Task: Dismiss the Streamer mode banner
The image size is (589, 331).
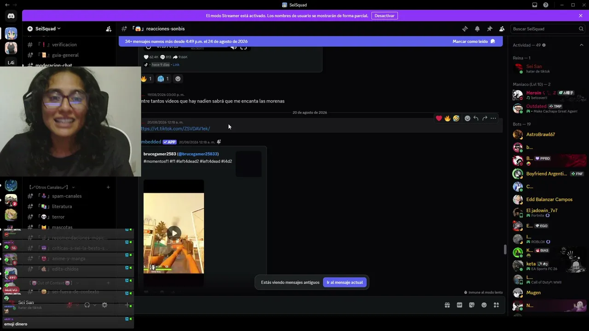Action: (581, 16)
